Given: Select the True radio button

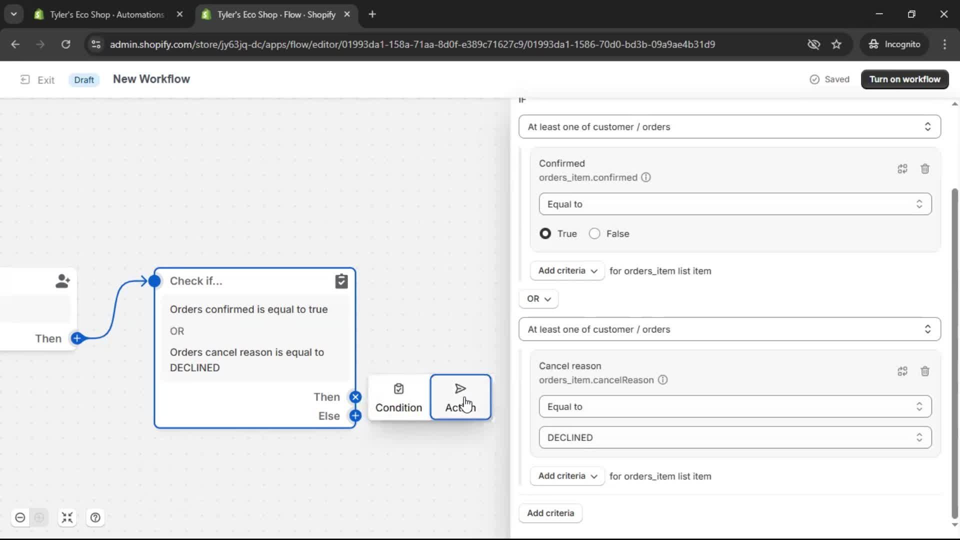Looking at the screenshot, I should pos(545,233).
